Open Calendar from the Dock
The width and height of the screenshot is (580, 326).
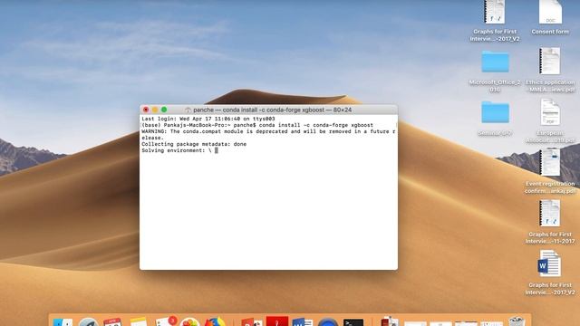(x=112, y=322)
